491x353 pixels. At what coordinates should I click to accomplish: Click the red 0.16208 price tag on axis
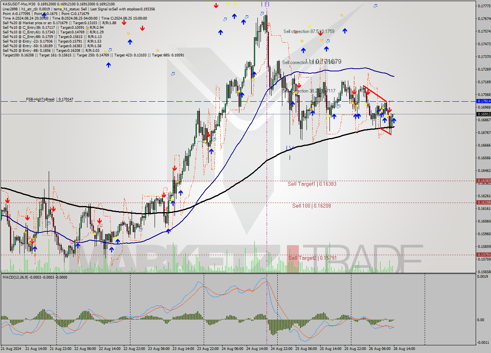(483, 202)
